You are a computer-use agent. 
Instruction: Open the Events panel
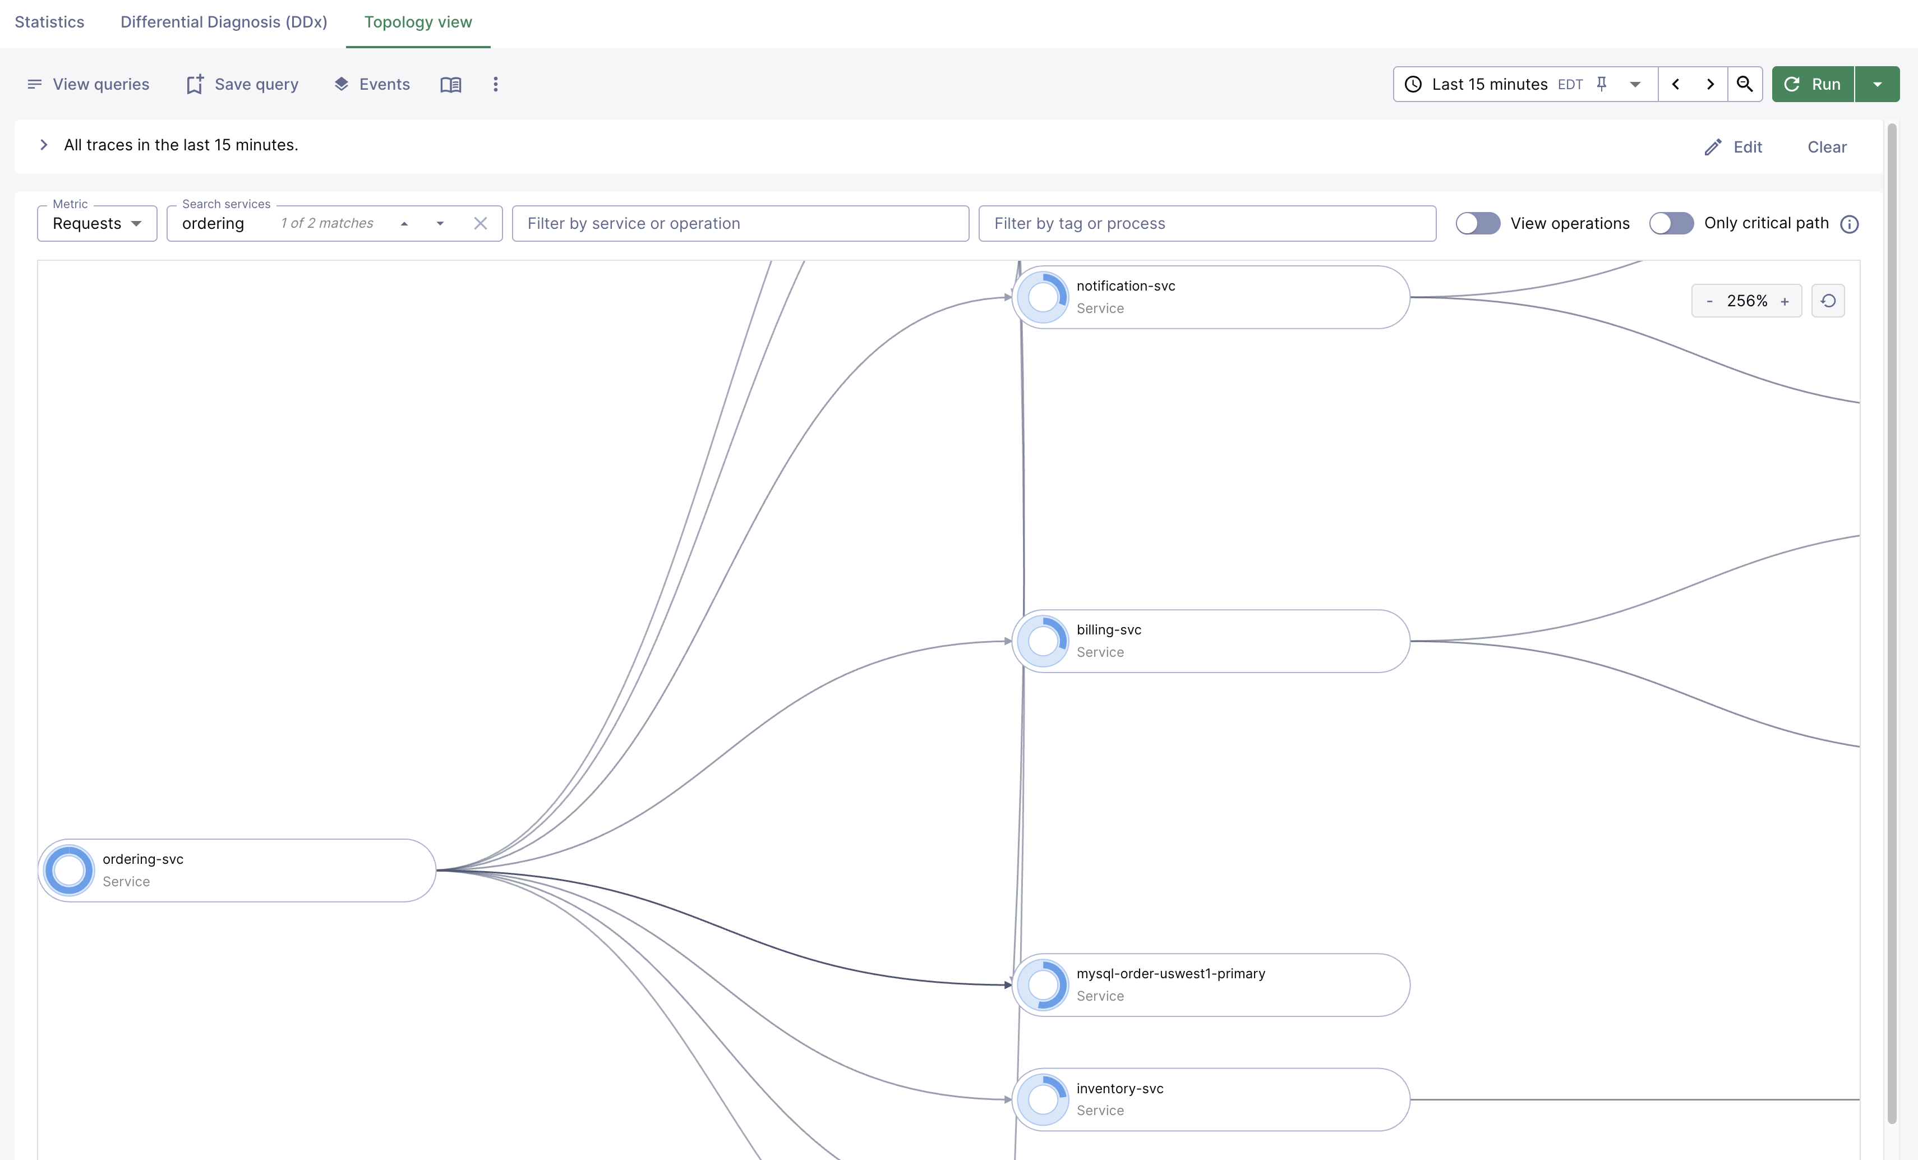pyautogui.click(x=371, y=84)
